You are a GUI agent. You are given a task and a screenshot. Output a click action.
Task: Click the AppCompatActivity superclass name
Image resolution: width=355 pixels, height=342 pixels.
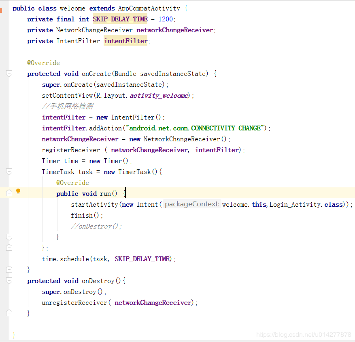pos(148,8)
